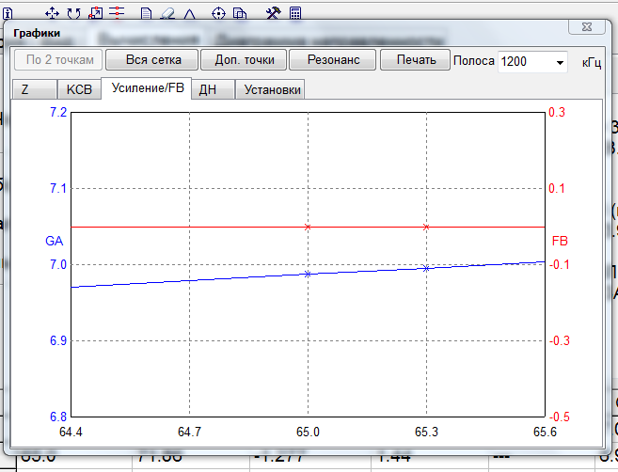The height and width of the screenshot is (472, 618).
Task: Click the copy documents toolbar icon
Action: pos(240,14)
